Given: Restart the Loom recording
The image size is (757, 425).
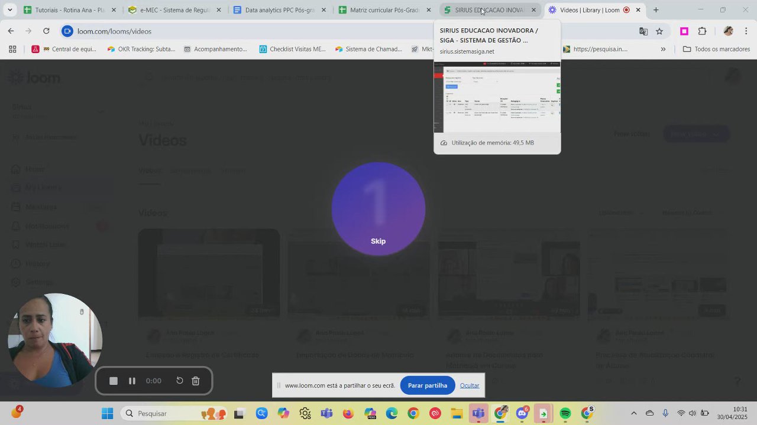Looking at the screenshot, I should 180,381.
